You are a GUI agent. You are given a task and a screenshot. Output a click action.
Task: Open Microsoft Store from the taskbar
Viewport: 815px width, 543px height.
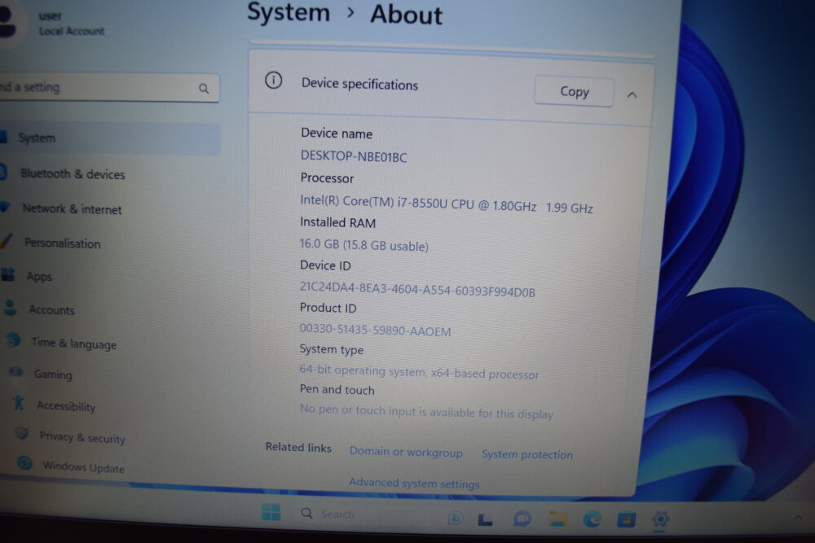click(626, 519)
